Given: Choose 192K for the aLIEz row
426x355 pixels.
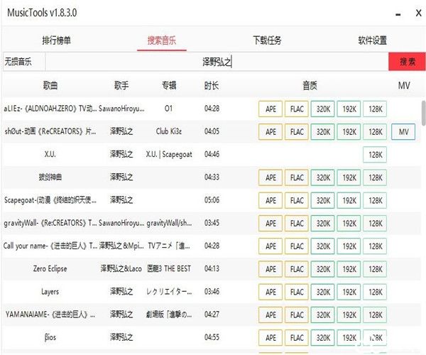Looking at the screenshot, I should [349, 109].
